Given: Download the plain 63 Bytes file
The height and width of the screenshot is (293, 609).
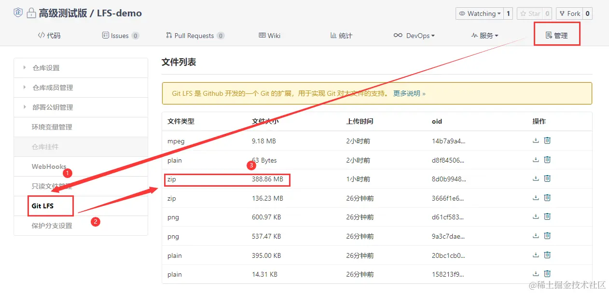Looking at the screenshot, I should [536, 160].
